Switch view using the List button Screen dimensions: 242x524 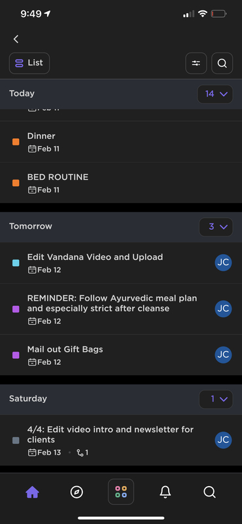pyautogui.click(x=29, y=63)
